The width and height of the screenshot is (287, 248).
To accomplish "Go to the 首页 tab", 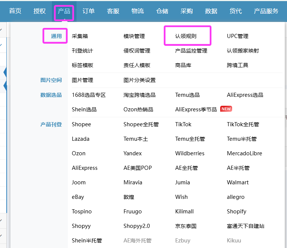I will [x=15, y=11].
